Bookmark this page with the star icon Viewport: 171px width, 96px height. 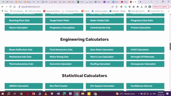tap(116, 7)
